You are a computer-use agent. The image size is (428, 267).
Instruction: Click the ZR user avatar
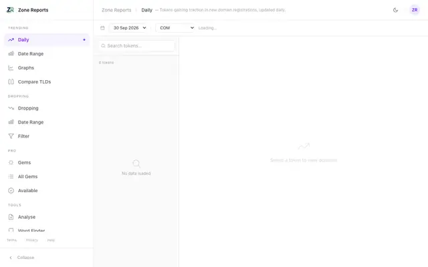[x=415, y=10]
